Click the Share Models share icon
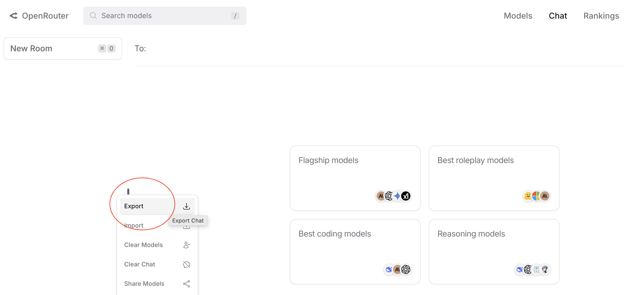Screen dimensions: 624x295 click(x=187, y=284)
